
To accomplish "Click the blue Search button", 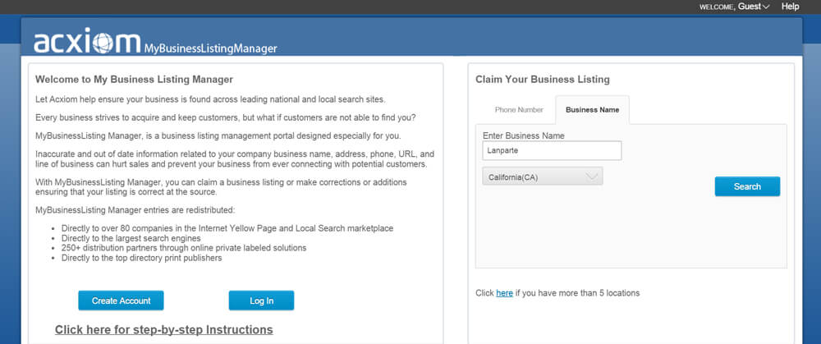I will [x=747, y=186].
